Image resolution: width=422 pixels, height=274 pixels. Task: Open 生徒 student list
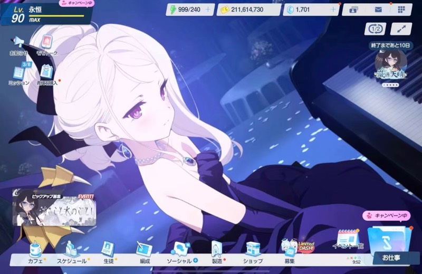pyautogui.click(x=109, y=253)
